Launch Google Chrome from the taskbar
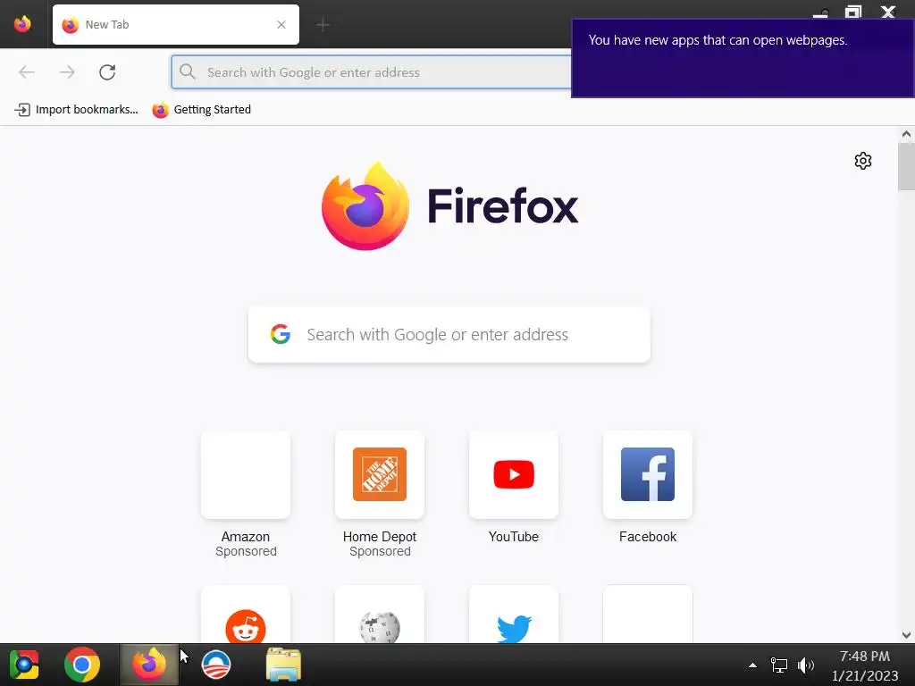 click(81, 665)
